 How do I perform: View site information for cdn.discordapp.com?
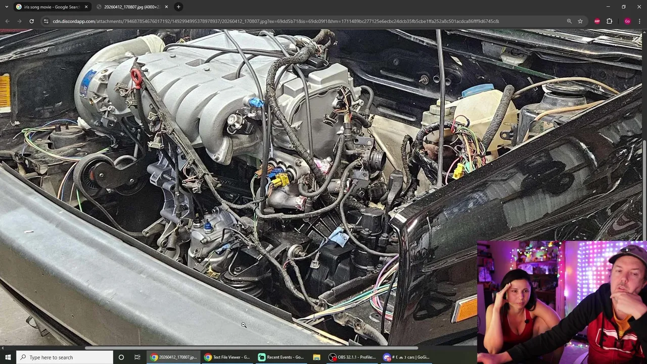46,21
